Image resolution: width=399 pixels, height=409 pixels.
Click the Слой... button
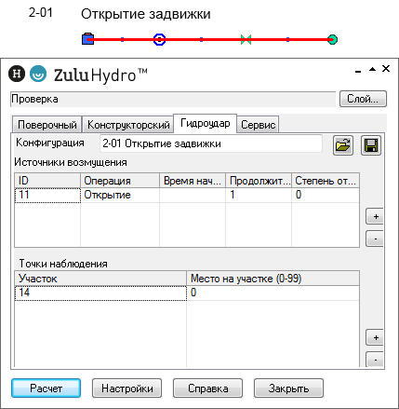[363, 99]
